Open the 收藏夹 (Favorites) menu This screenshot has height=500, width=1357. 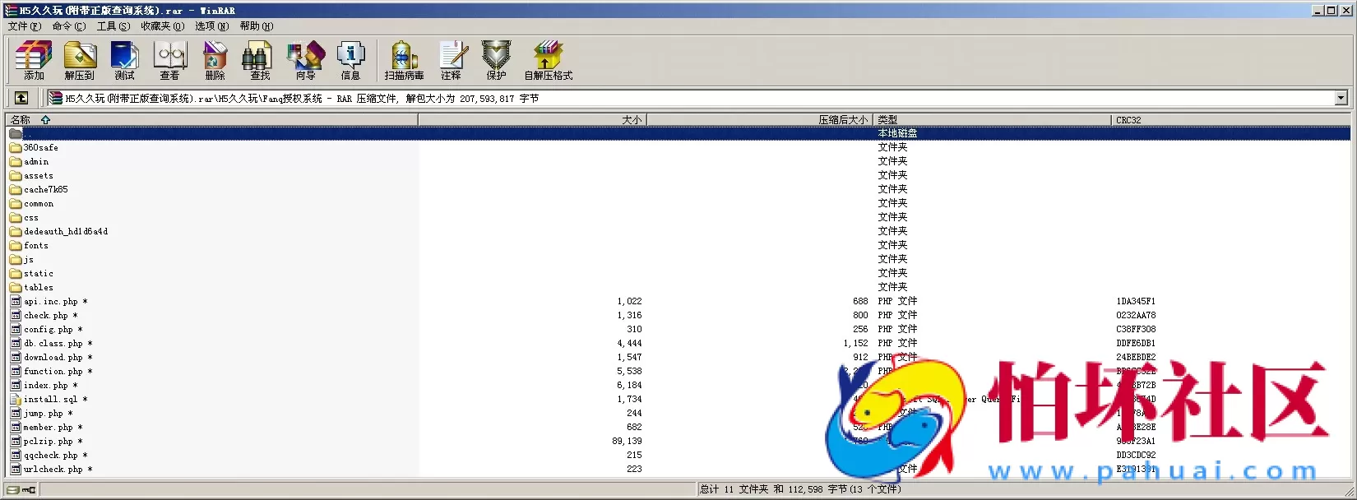pyautogui.click(x=162, y=26)
